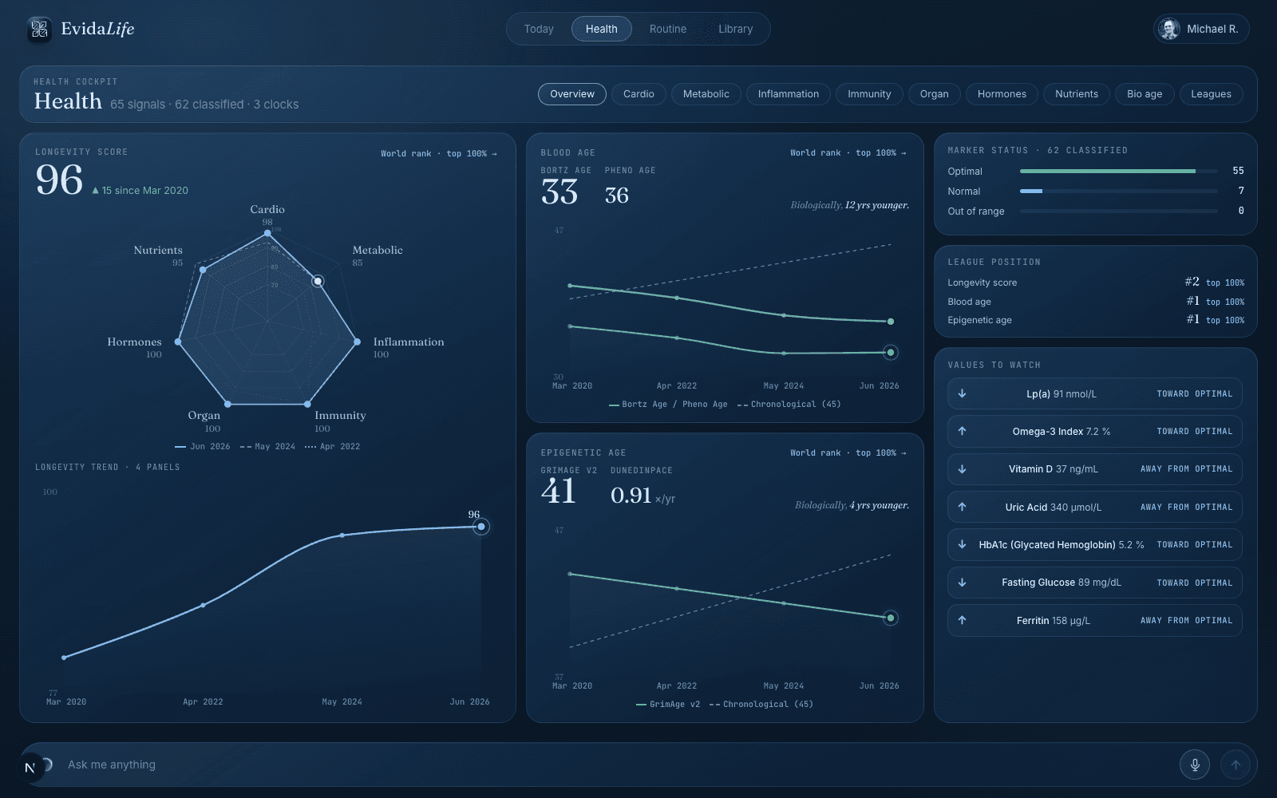Screen dimensions: 1277x798
Task: Click up arrow icon beside Omega-3 Index
Action: 963,431
